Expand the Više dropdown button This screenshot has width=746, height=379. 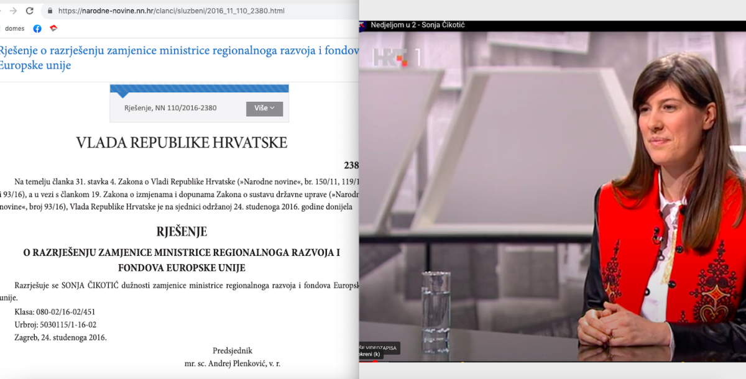(x=264, y=108)
